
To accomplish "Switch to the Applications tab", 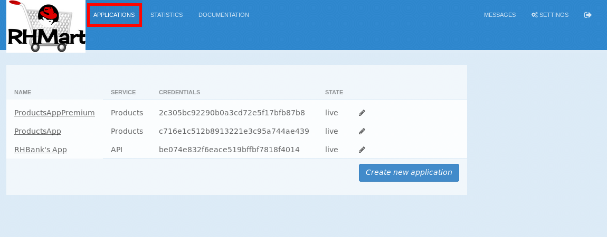I will (x=114, y=15).
